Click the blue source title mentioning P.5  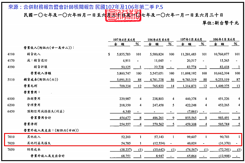pos(86,7)
